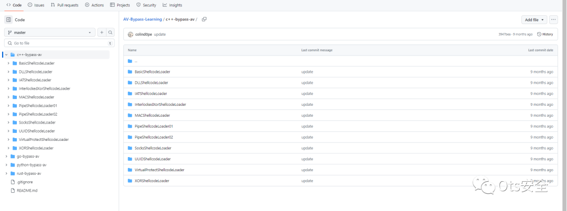Viewport: 567px width, 211px height.
Task: Click VirtualProtectShellcodeLoader folder icon in list
Action: [x=130, y=170]
